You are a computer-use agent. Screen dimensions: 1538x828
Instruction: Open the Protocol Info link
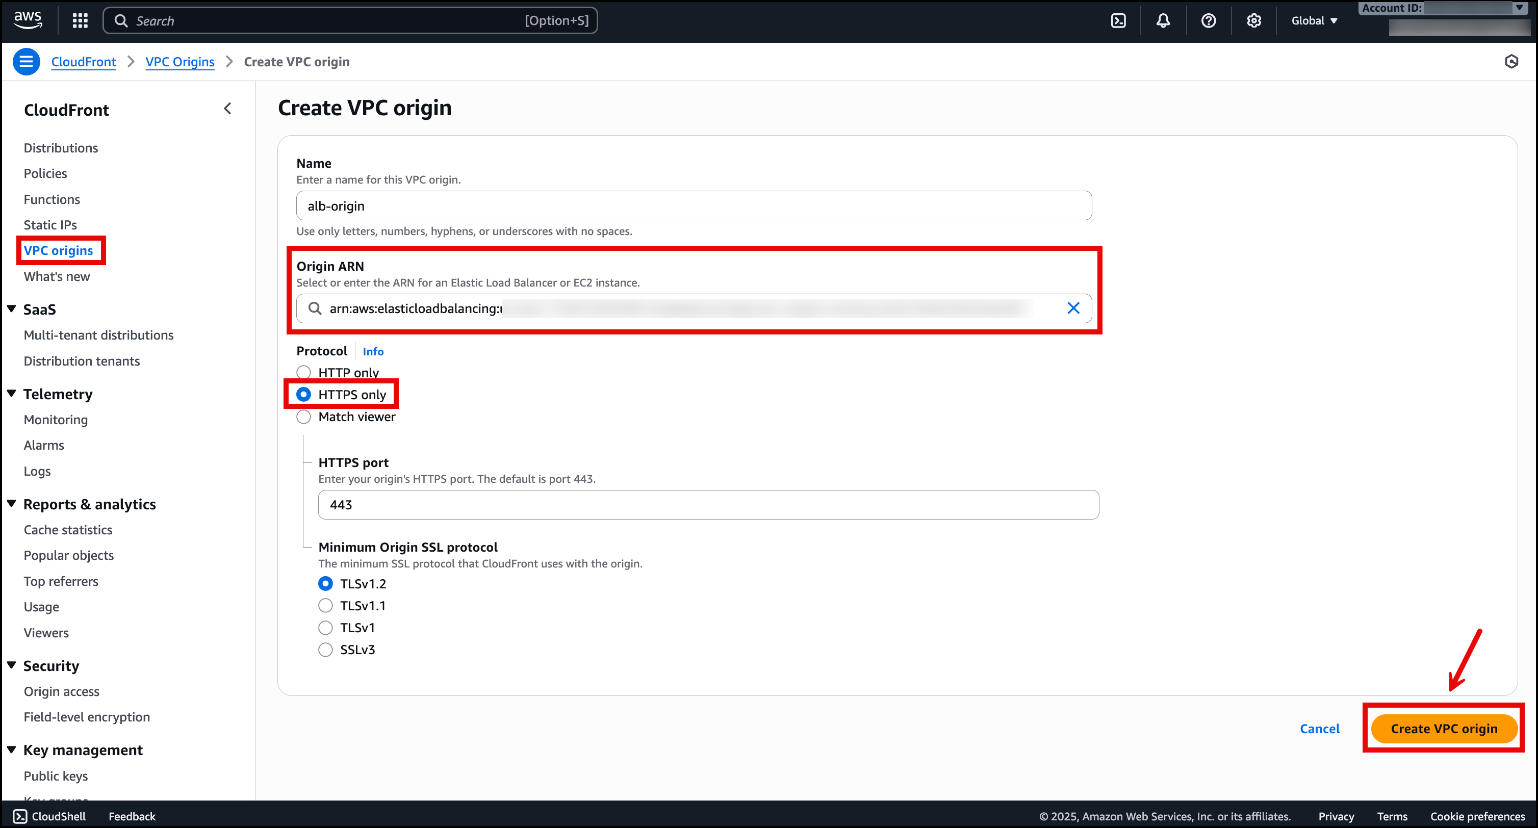coord(373,351)
